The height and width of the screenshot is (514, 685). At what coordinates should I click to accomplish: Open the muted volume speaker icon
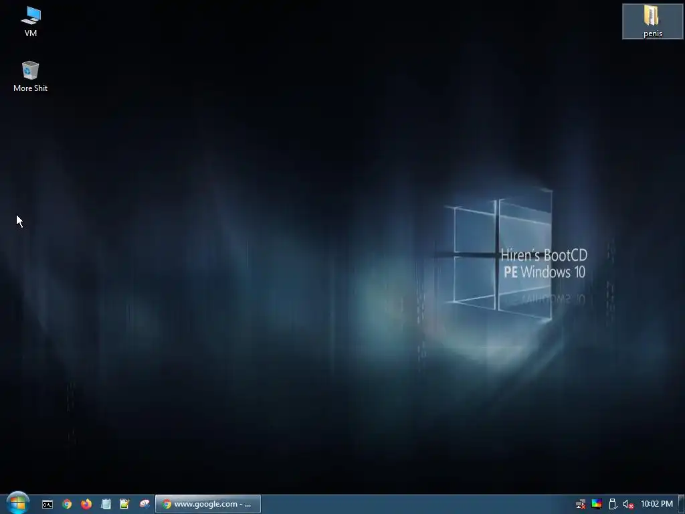click(x=628, y=505)
